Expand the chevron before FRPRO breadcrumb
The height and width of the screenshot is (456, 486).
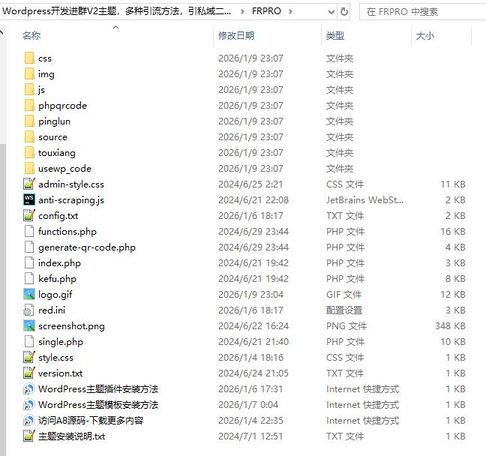click(x=242, y=12)
